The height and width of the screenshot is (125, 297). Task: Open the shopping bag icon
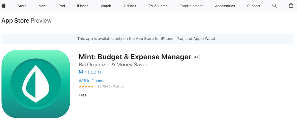[x=291, y=6]
